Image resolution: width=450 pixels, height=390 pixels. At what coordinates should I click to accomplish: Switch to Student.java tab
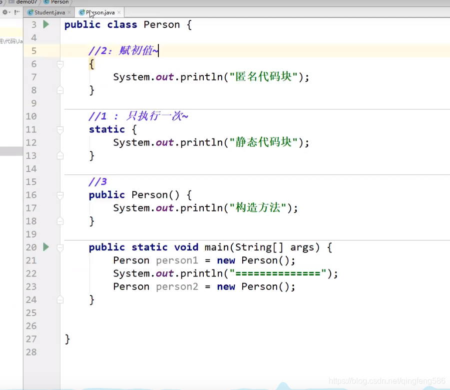pyautogui.click(x=49, y=12)
